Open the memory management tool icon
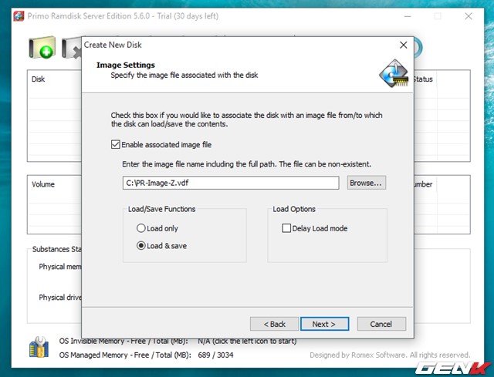494x377 pixels. click(39, 347)
